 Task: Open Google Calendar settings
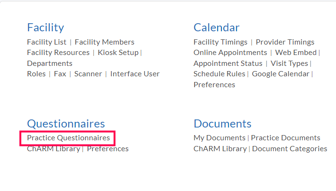pos(281,74)
